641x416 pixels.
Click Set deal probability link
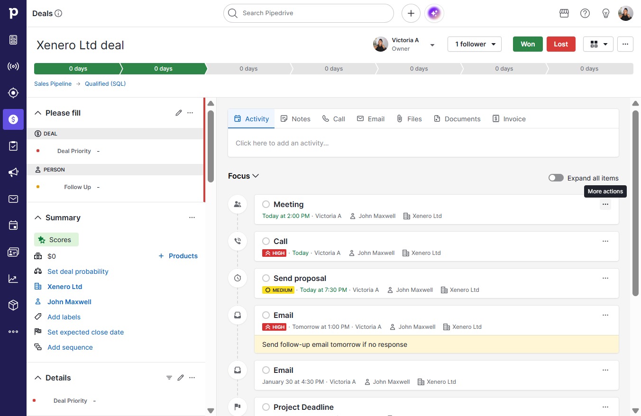[x=78, y=271]
